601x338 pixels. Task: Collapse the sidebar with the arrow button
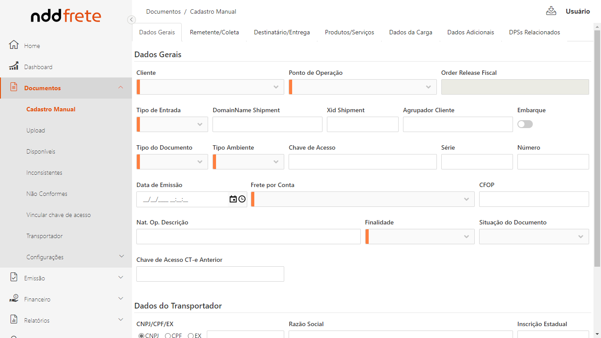coord(131,20)
